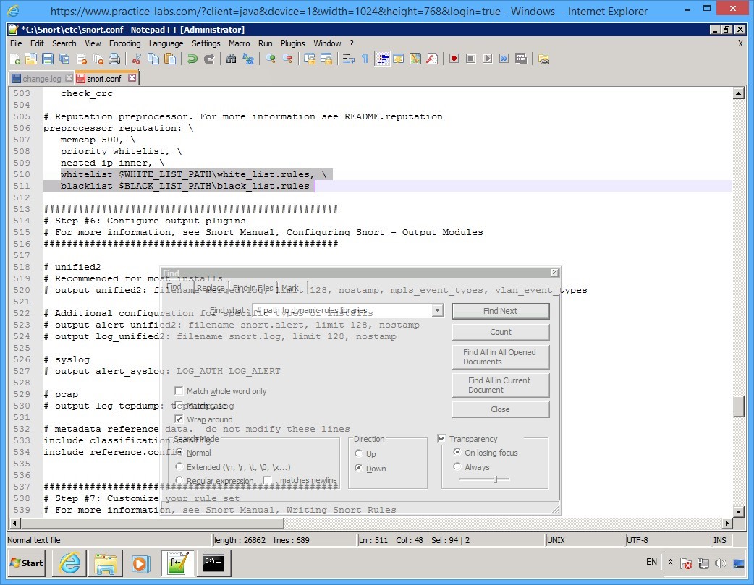This screenshot has width=754, height=585.
Task: Click the Save All toolbar icon
Action: [64, 59]
